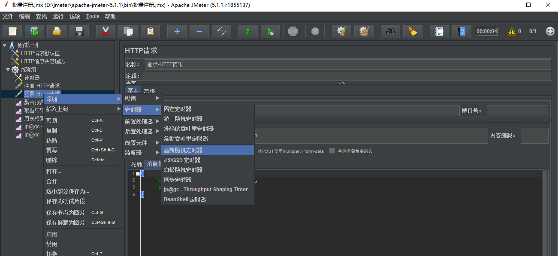Switch to the 参数 tab
Image resolution: width=558 pixels, height=256 pixels.
coord(136,165)
